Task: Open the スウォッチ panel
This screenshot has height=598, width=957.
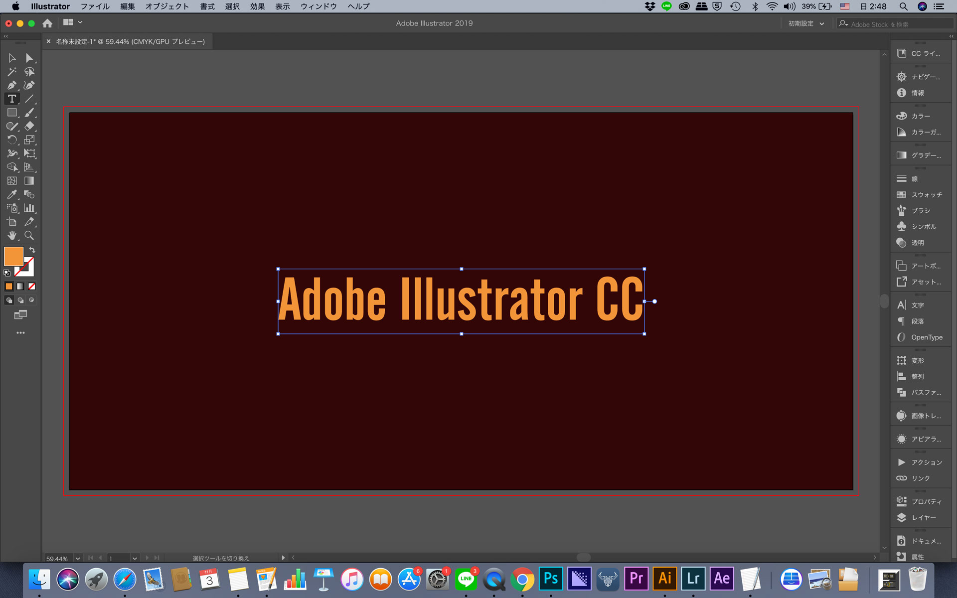Action: (920, 195)
